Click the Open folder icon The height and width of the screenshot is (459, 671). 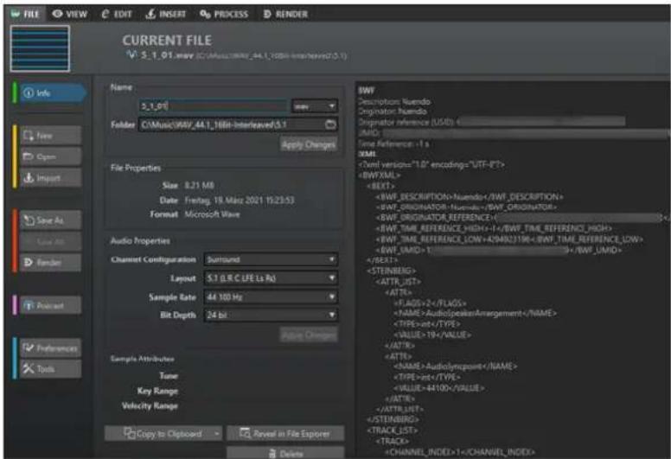pos(29,156)
